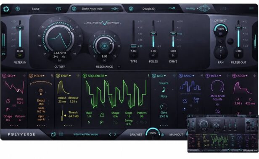Screen dimensions: 259x159
Task: Click the ENVF assign crosshair icon
Action: tap(78, 76)
